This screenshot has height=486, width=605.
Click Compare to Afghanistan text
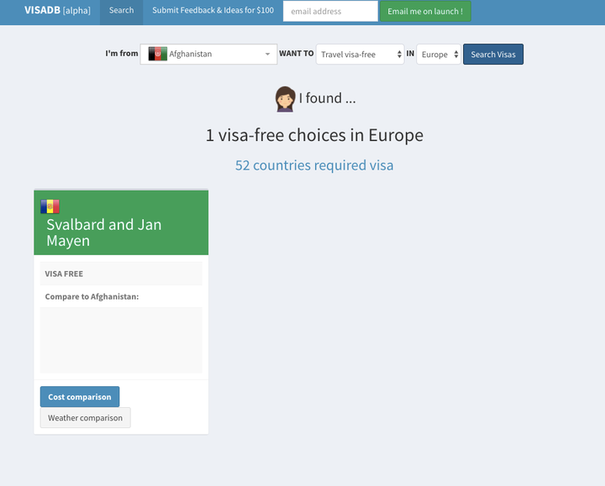(92, 297)
